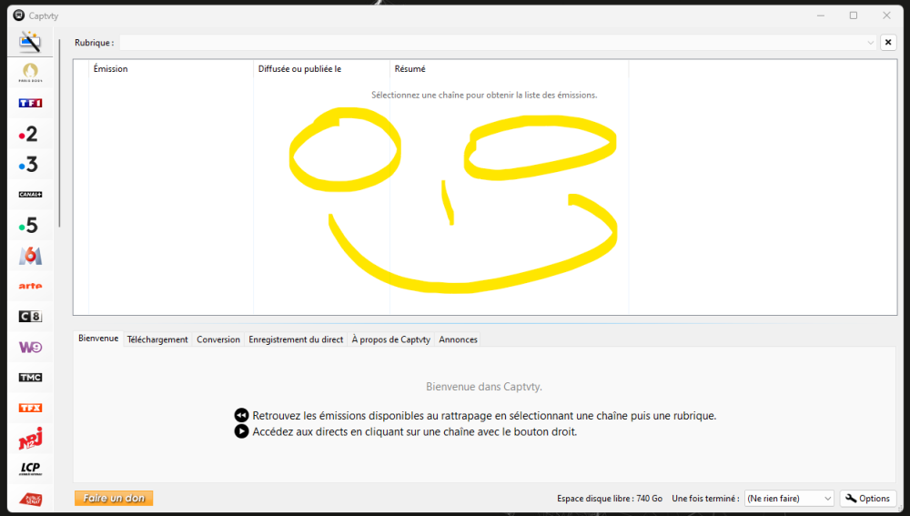The image size is (910, 516).
Task: Clear the Rubrique filter with X button
Action: (888, 43)
